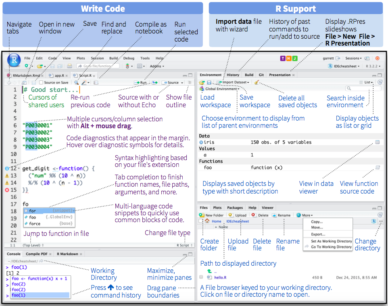View iris in the data viewer icon
The image size is (388, 306).
pyautogui.click(x=378, y=142)
